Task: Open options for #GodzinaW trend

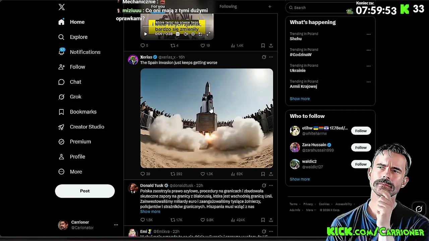Action: [368, 50]
